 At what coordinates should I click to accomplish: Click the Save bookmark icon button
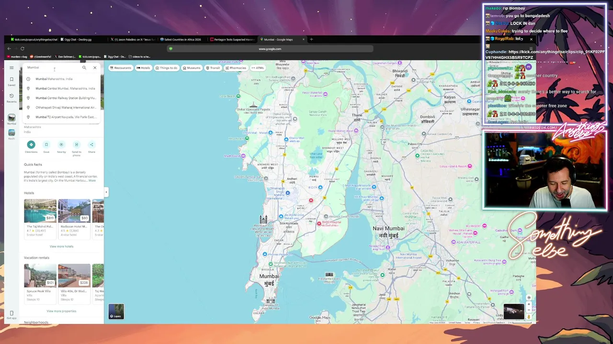coord(46,145)
